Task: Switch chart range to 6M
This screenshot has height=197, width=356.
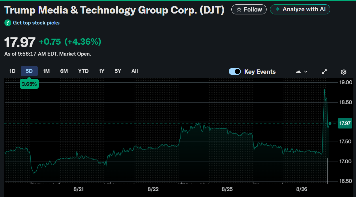Action: (64, 71)
